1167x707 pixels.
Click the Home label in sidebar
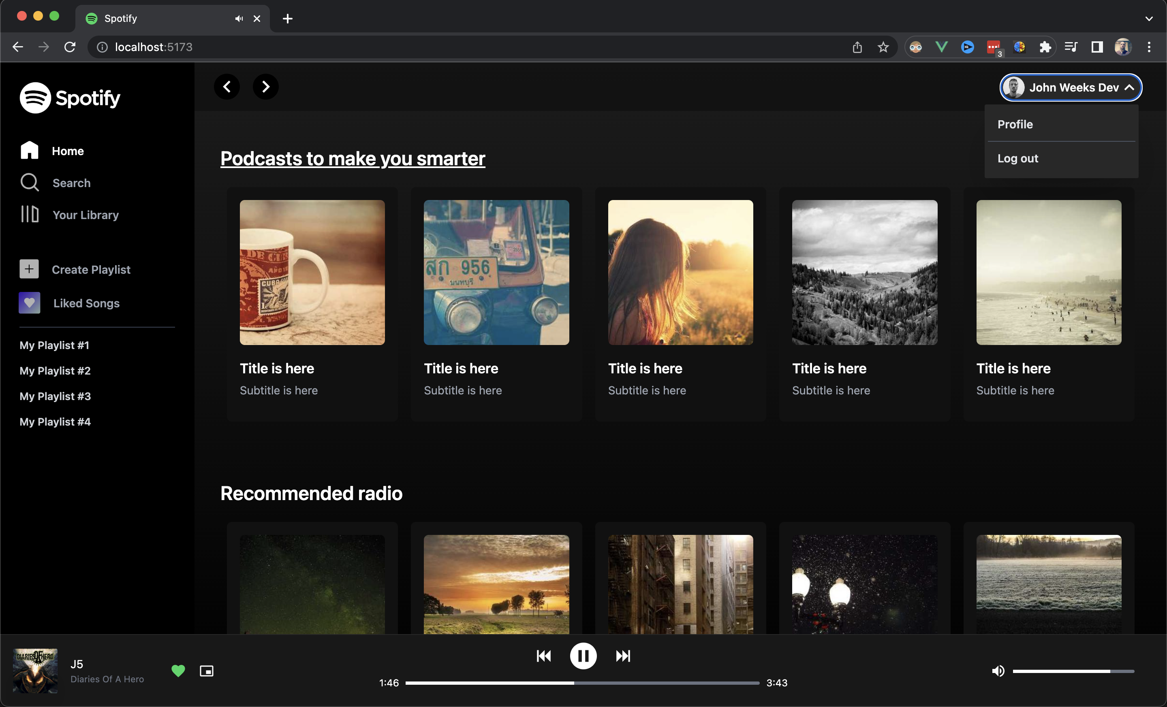pyautogui.click(x=68, y=151)
